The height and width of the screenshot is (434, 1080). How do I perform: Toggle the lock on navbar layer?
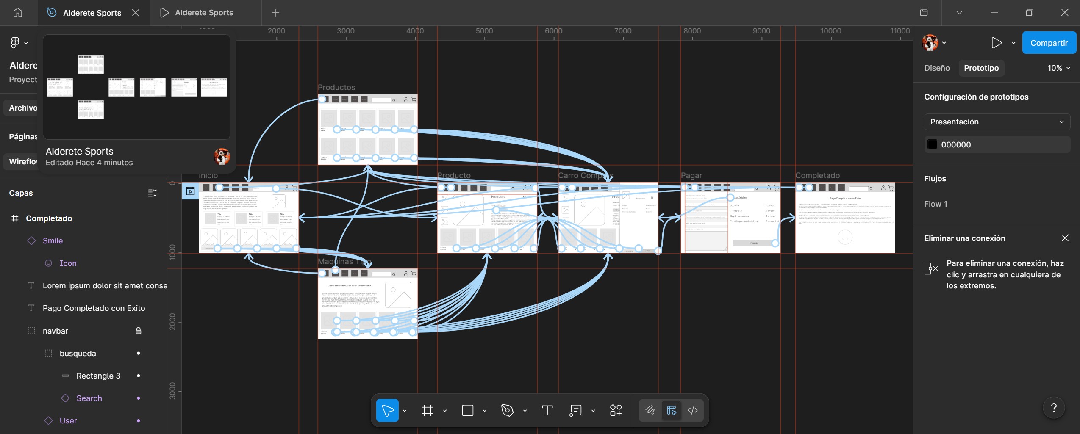[x=138, y=331]
